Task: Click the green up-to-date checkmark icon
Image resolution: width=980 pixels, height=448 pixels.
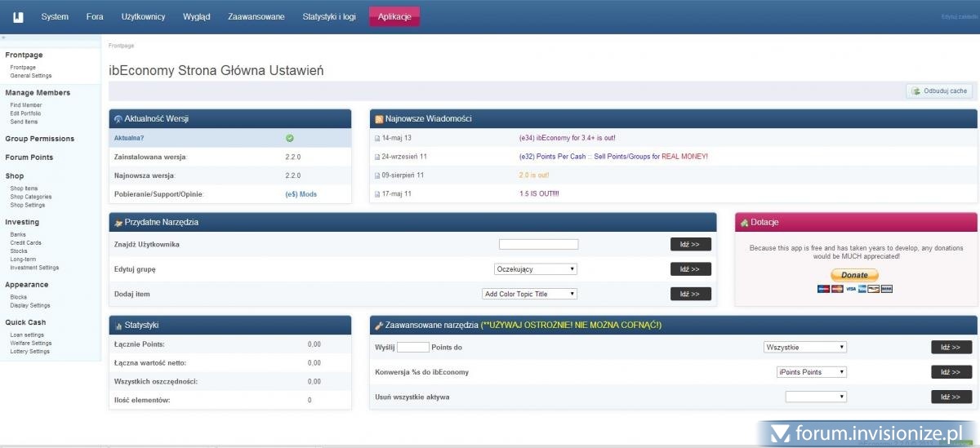Action: point(290,138)
